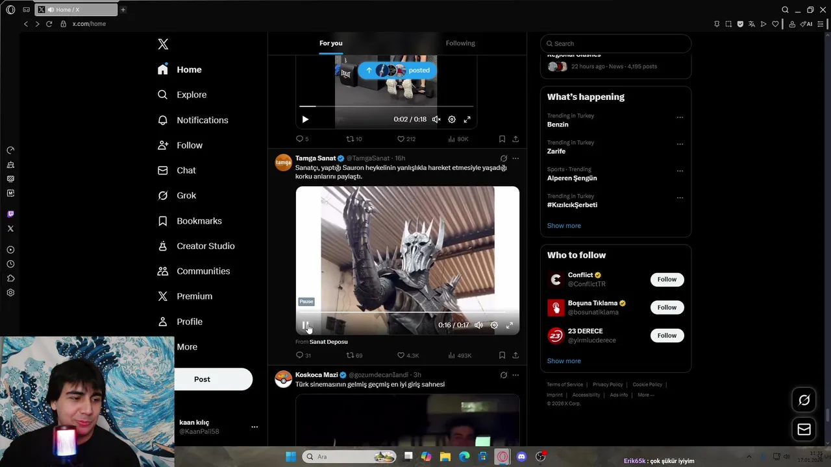831x467 pixels.
Task: Follow the Conflict account
Action: (667, 280)
